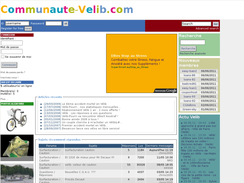The width and height of the screenshot is (244, 183).
Task: Open new member 'easy-loan1' profile
Action: click(189, 88)
